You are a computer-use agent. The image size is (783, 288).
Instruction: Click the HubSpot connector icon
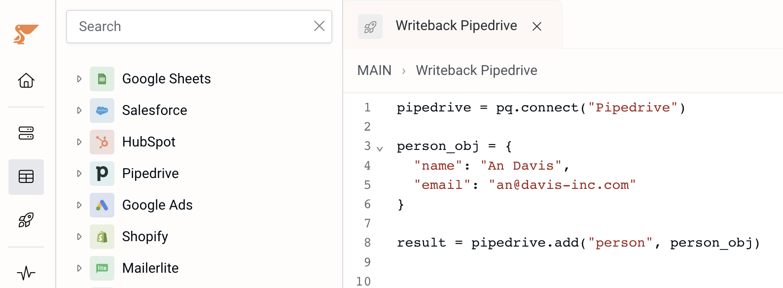[x=102, y=142]
